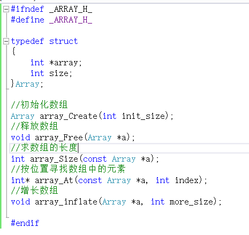
Task: Click the _ARRAY_H_ text on #ifndef line
Action: point(71,9)
